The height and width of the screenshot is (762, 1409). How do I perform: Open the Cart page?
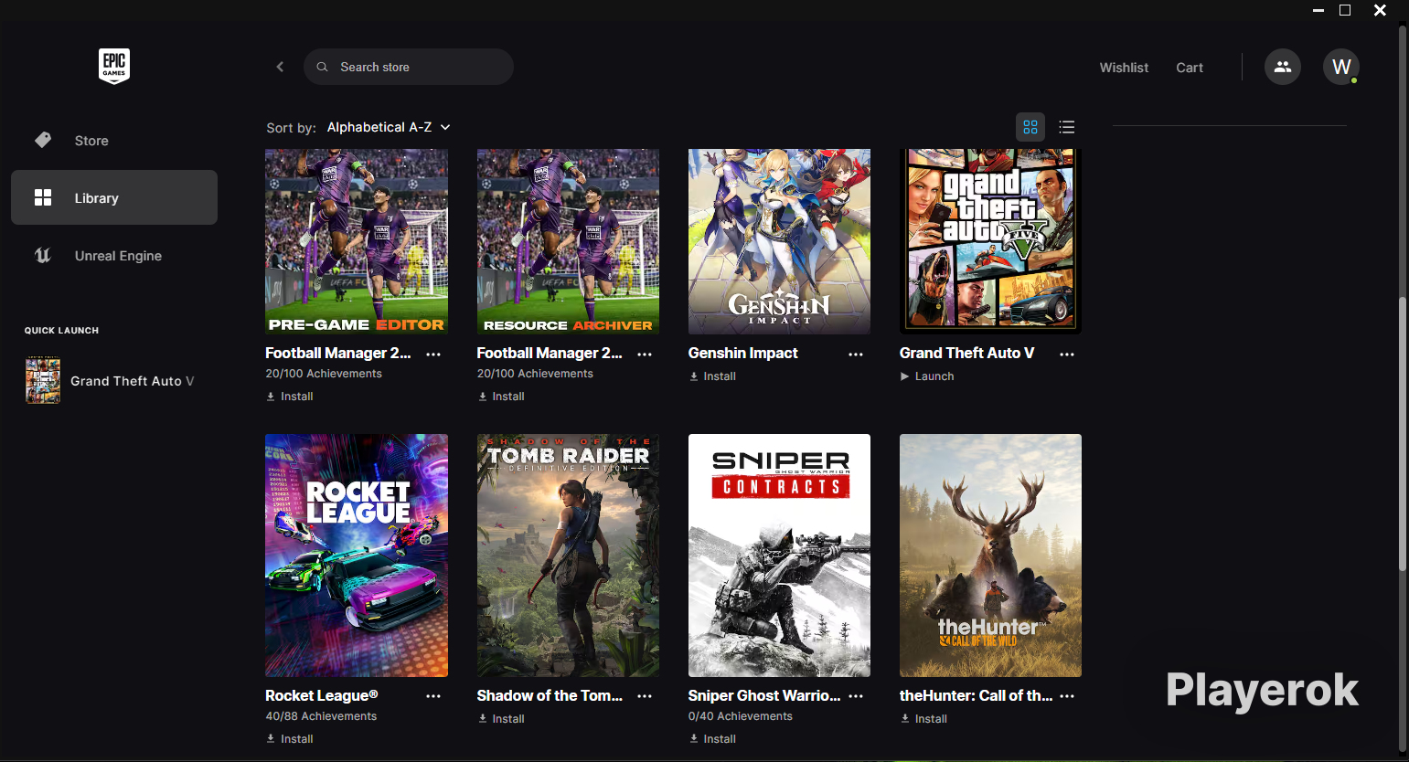[x=1189, y=68]
